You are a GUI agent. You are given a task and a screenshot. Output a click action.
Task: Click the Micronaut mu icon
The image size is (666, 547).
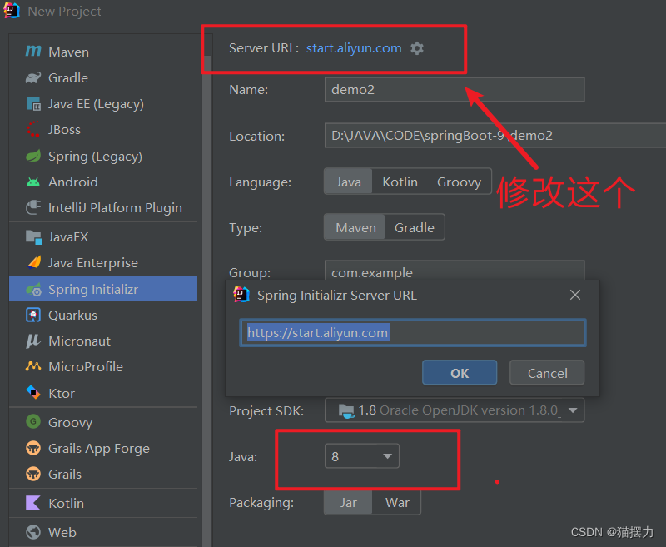click(x=32, y=341)
